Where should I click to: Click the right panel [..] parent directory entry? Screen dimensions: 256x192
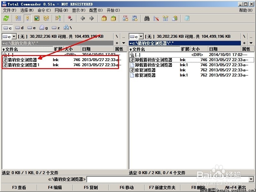(191, 54)
